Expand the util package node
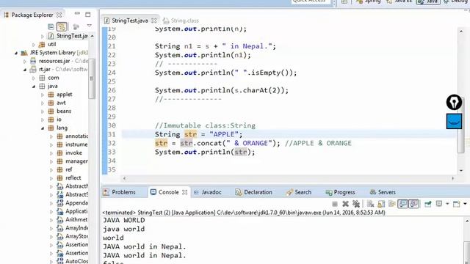 (34, 45)
